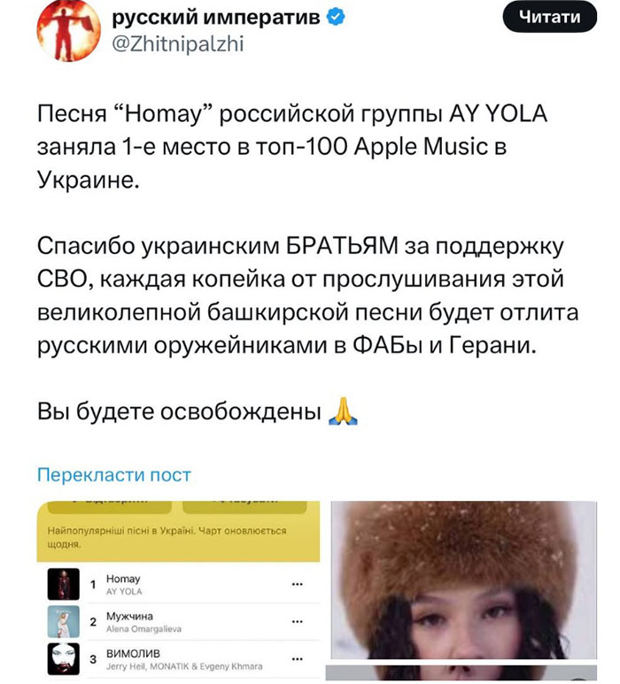Open the Apple Music chart screenshot
The image size is (620, 684).
coord(178,591)
